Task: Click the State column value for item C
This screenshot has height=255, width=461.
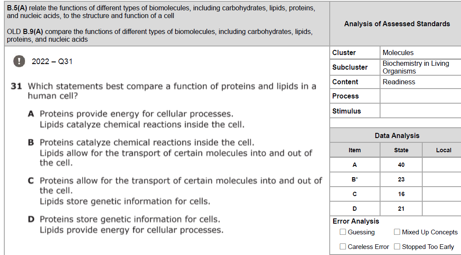Action: click(401, 194)
